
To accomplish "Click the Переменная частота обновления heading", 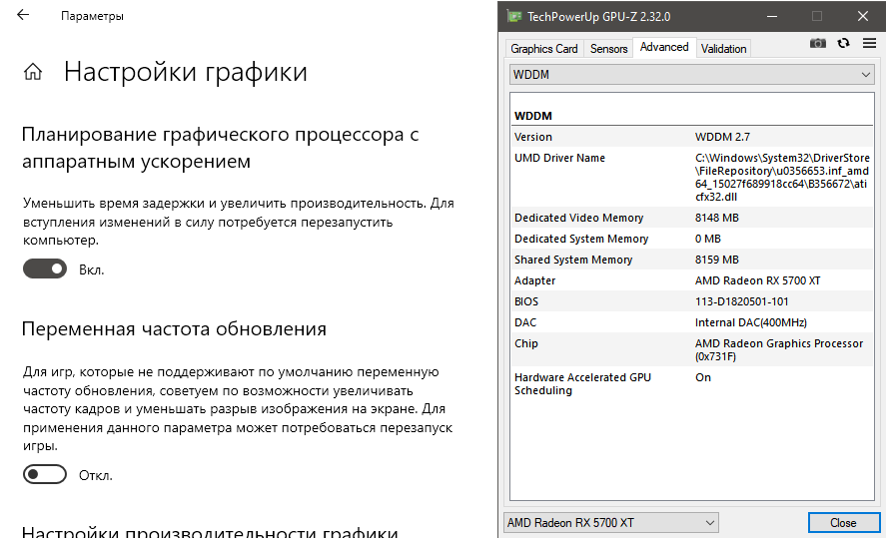I will click(x=174, y=328).
